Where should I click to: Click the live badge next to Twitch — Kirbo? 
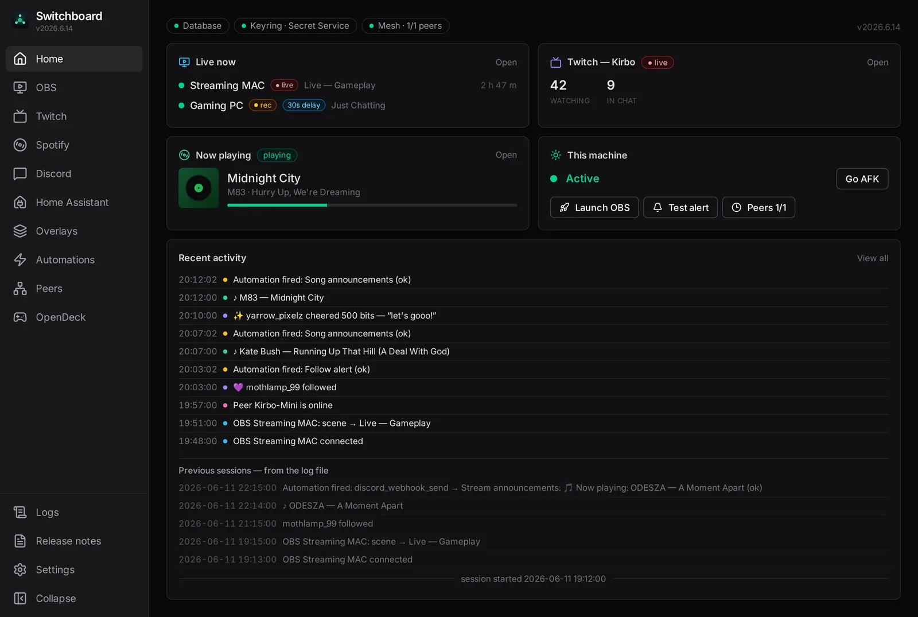tap(658, 62)
